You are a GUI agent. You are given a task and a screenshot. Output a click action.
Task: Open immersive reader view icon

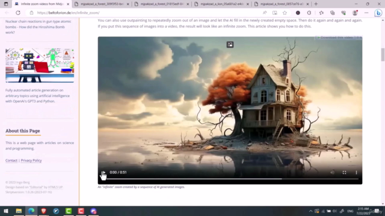tap(274, 13)
